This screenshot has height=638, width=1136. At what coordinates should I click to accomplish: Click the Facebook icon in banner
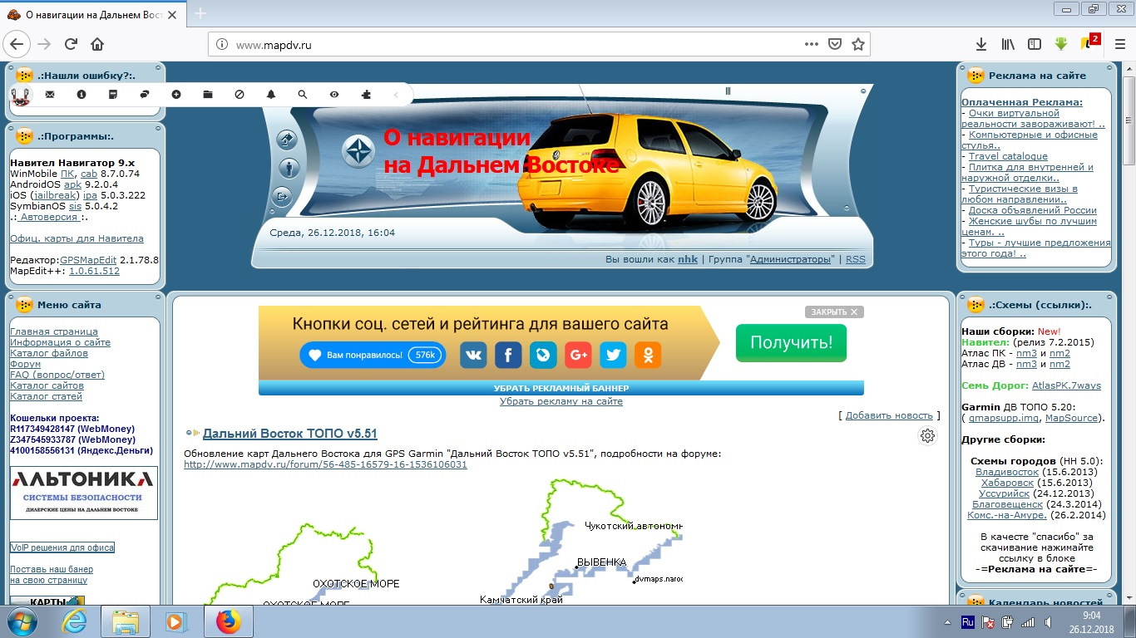pyautogui.click(x=508, y=356)
